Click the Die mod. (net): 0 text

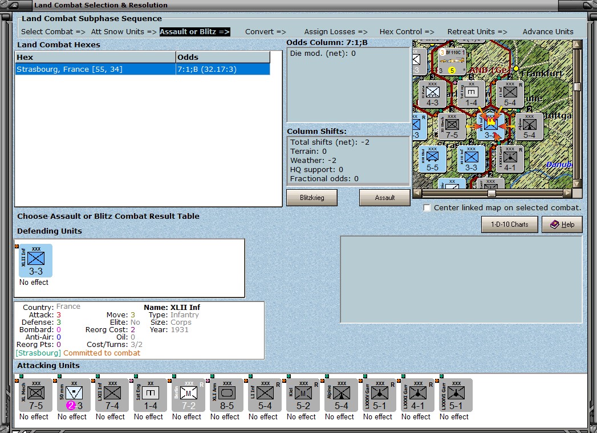323,53
